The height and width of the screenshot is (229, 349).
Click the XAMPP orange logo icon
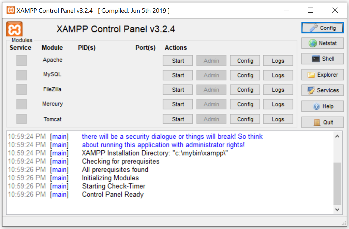point(14,29)
